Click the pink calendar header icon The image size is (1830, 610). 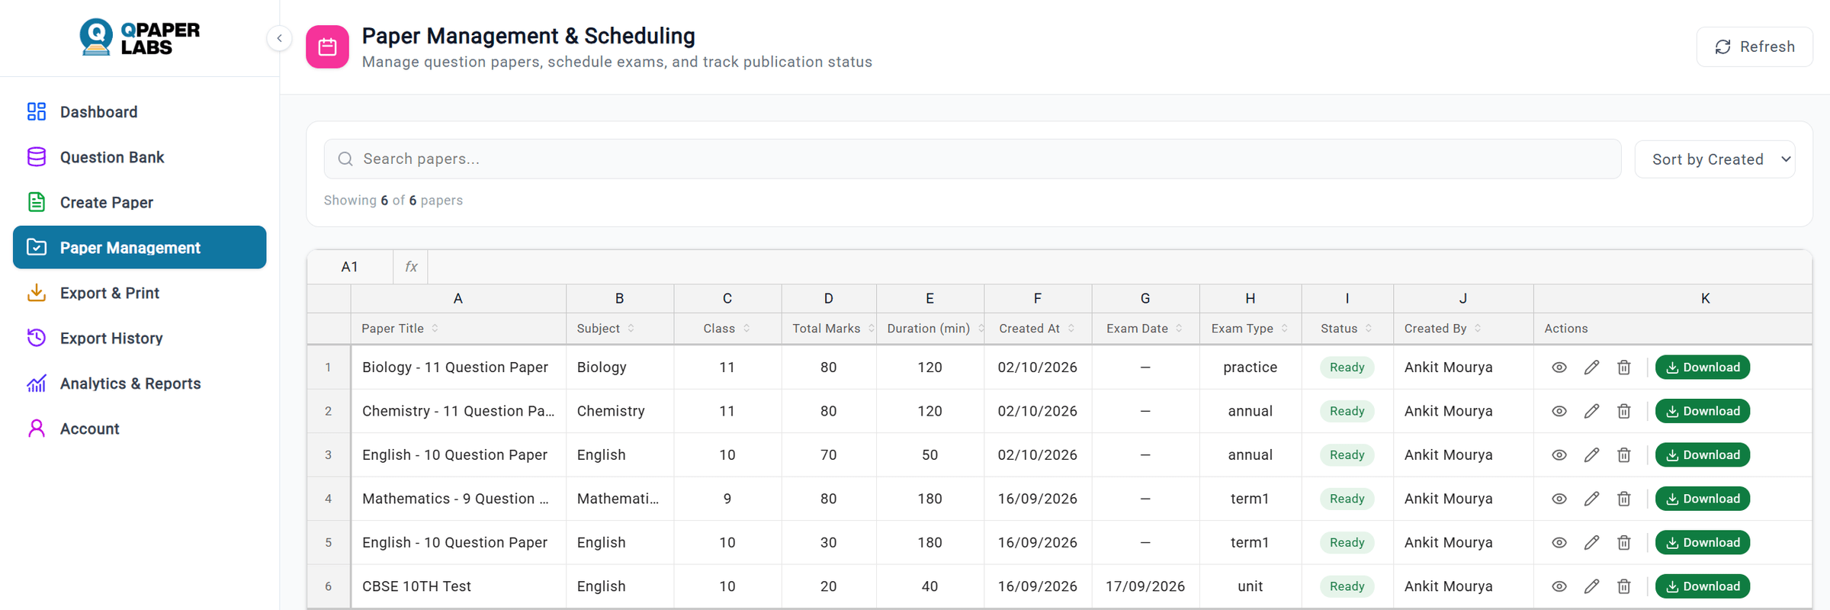(x=327, y=47)
